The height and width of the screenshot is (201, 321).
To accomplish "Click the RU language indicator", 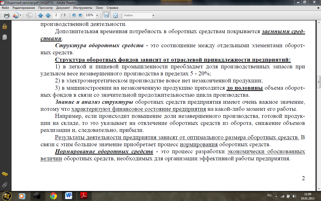I will (x=269, y=195).
